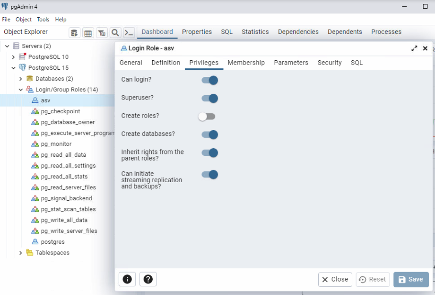Turn off the Can login switch
Screen dimensions: 435x295
tap(210, 80)
